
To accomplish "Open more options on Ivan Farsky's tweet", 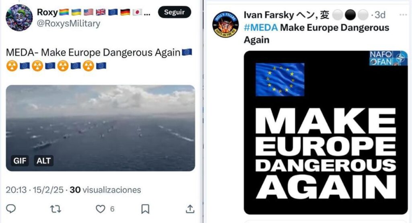I will coord(403,15).
